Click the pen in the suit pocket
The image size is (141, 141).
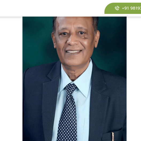pyautogui.click(x=113, y=136)
